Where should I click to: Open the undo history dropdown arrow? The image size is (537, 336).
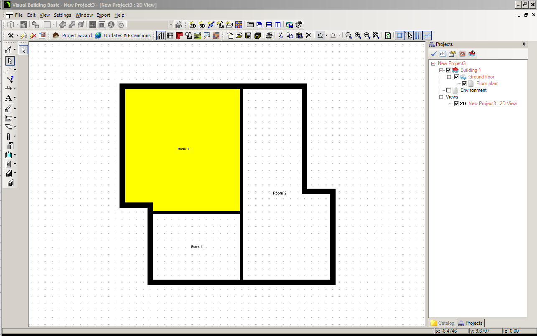pyautogui.click(x=326, y=35)
